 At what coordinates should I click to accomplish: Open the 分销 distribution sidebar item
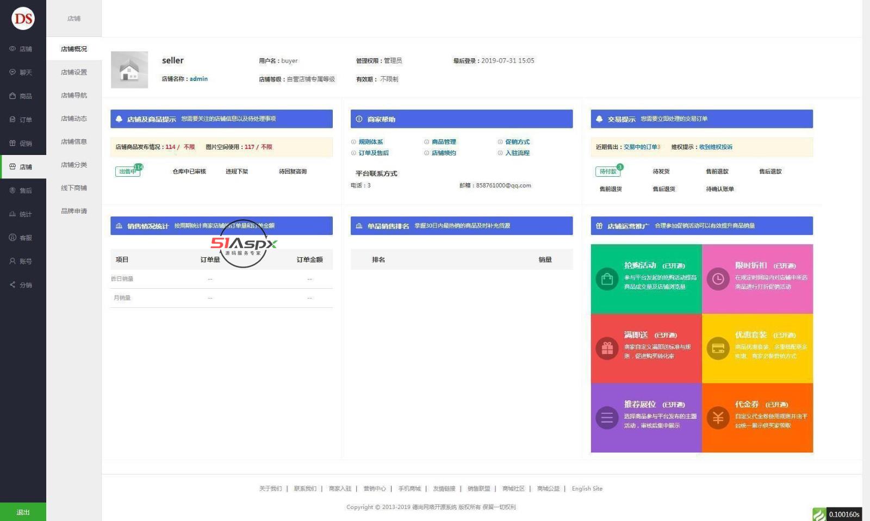(22, 285)
